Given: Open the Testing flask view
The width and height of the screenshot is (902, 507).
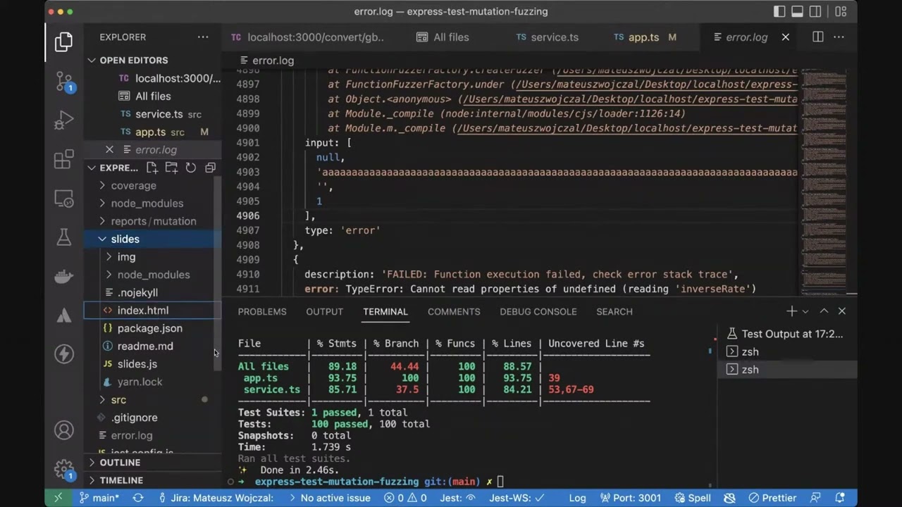Looking at the screenshot, I should (x=64, y=237).
